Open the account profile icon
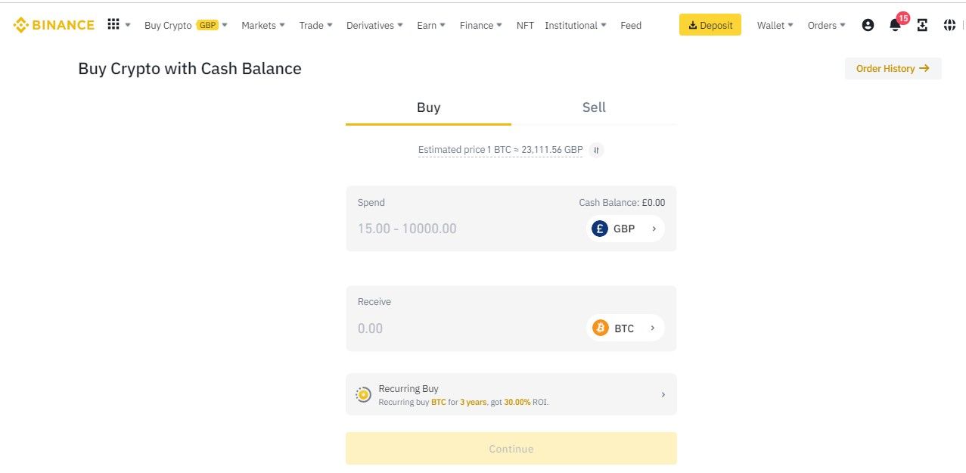Viewport: 966px width, 473px height. [x=868, y=25]
